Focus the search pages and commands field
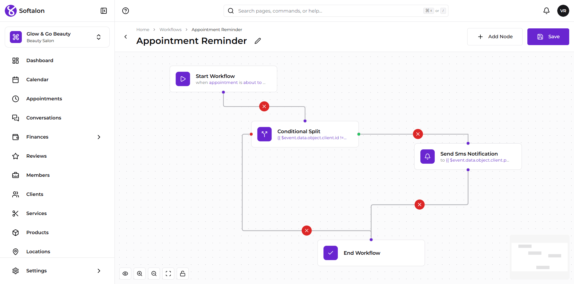 coord(336,11)
